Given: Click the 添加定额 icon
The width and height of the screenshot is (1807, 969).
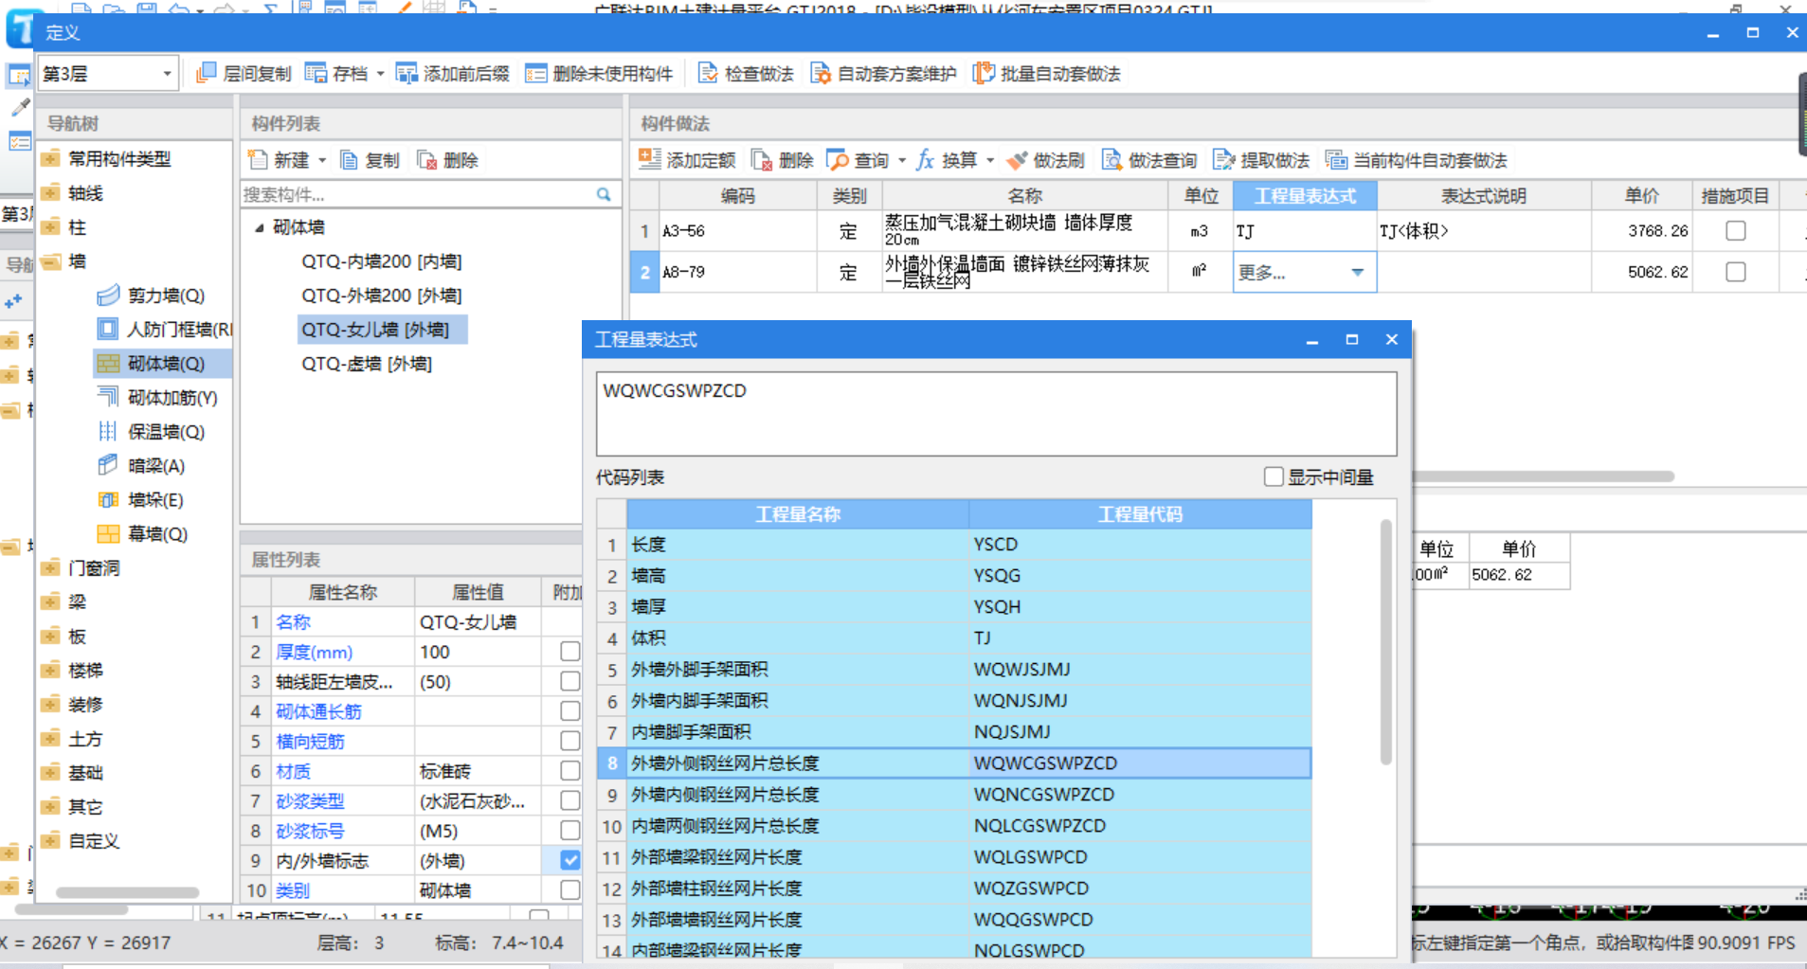Looking at the screenshot, I should [649, 159].
